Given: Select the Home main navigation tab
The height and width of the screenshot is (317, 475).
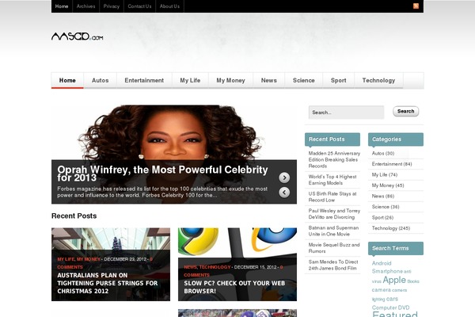Looking at the screenshot, I should point(67,80).
